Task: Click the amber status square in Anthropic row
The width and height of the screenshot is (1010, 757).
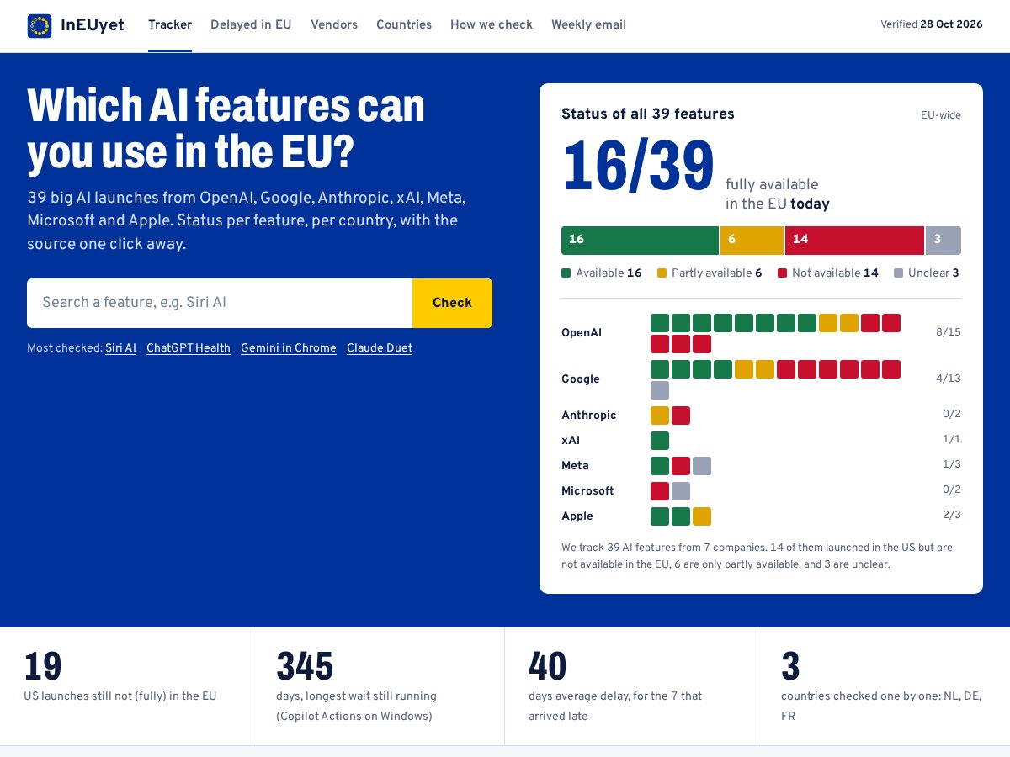Action: tap(660, 416)
